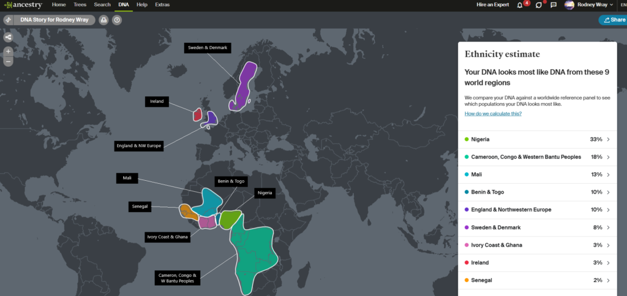The width and height of the screenshot is (627, 296).
Task: Expand the Nigeria 33% region row
Action: point(537,140)
